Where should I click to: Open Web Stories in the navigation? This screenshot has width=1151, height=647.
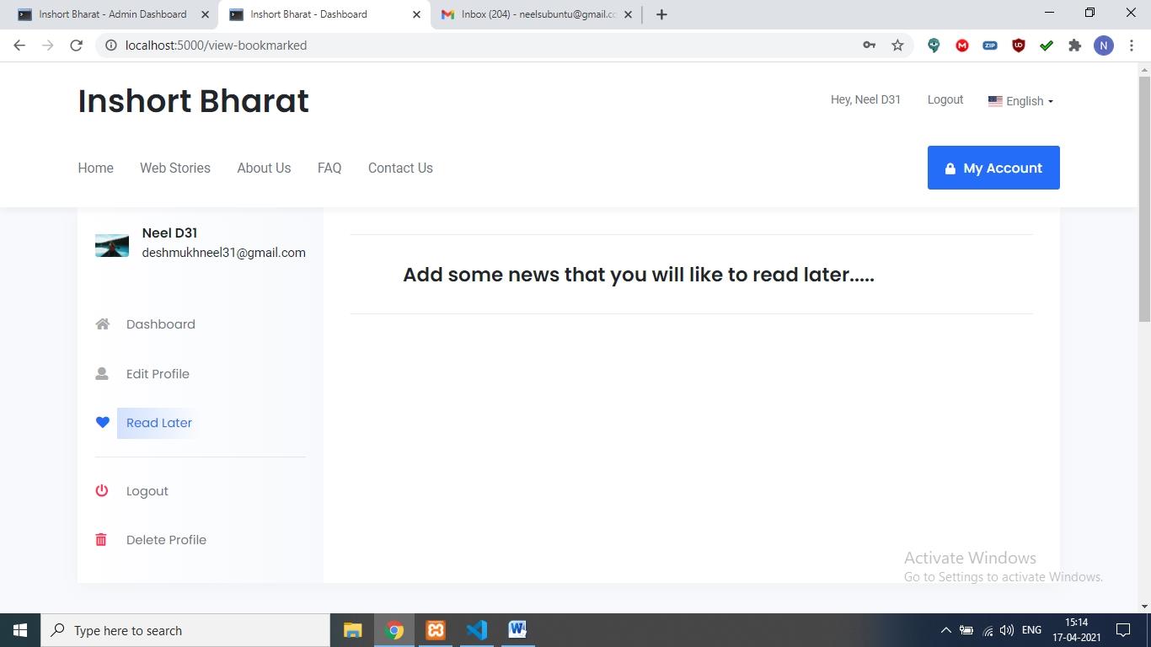pyautogui.click(x=175, y=168)
